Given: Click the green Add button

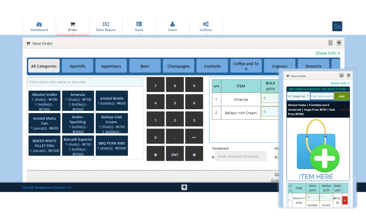Looking at the screenshot, I should pyautogui.click(x=342, y=96).
